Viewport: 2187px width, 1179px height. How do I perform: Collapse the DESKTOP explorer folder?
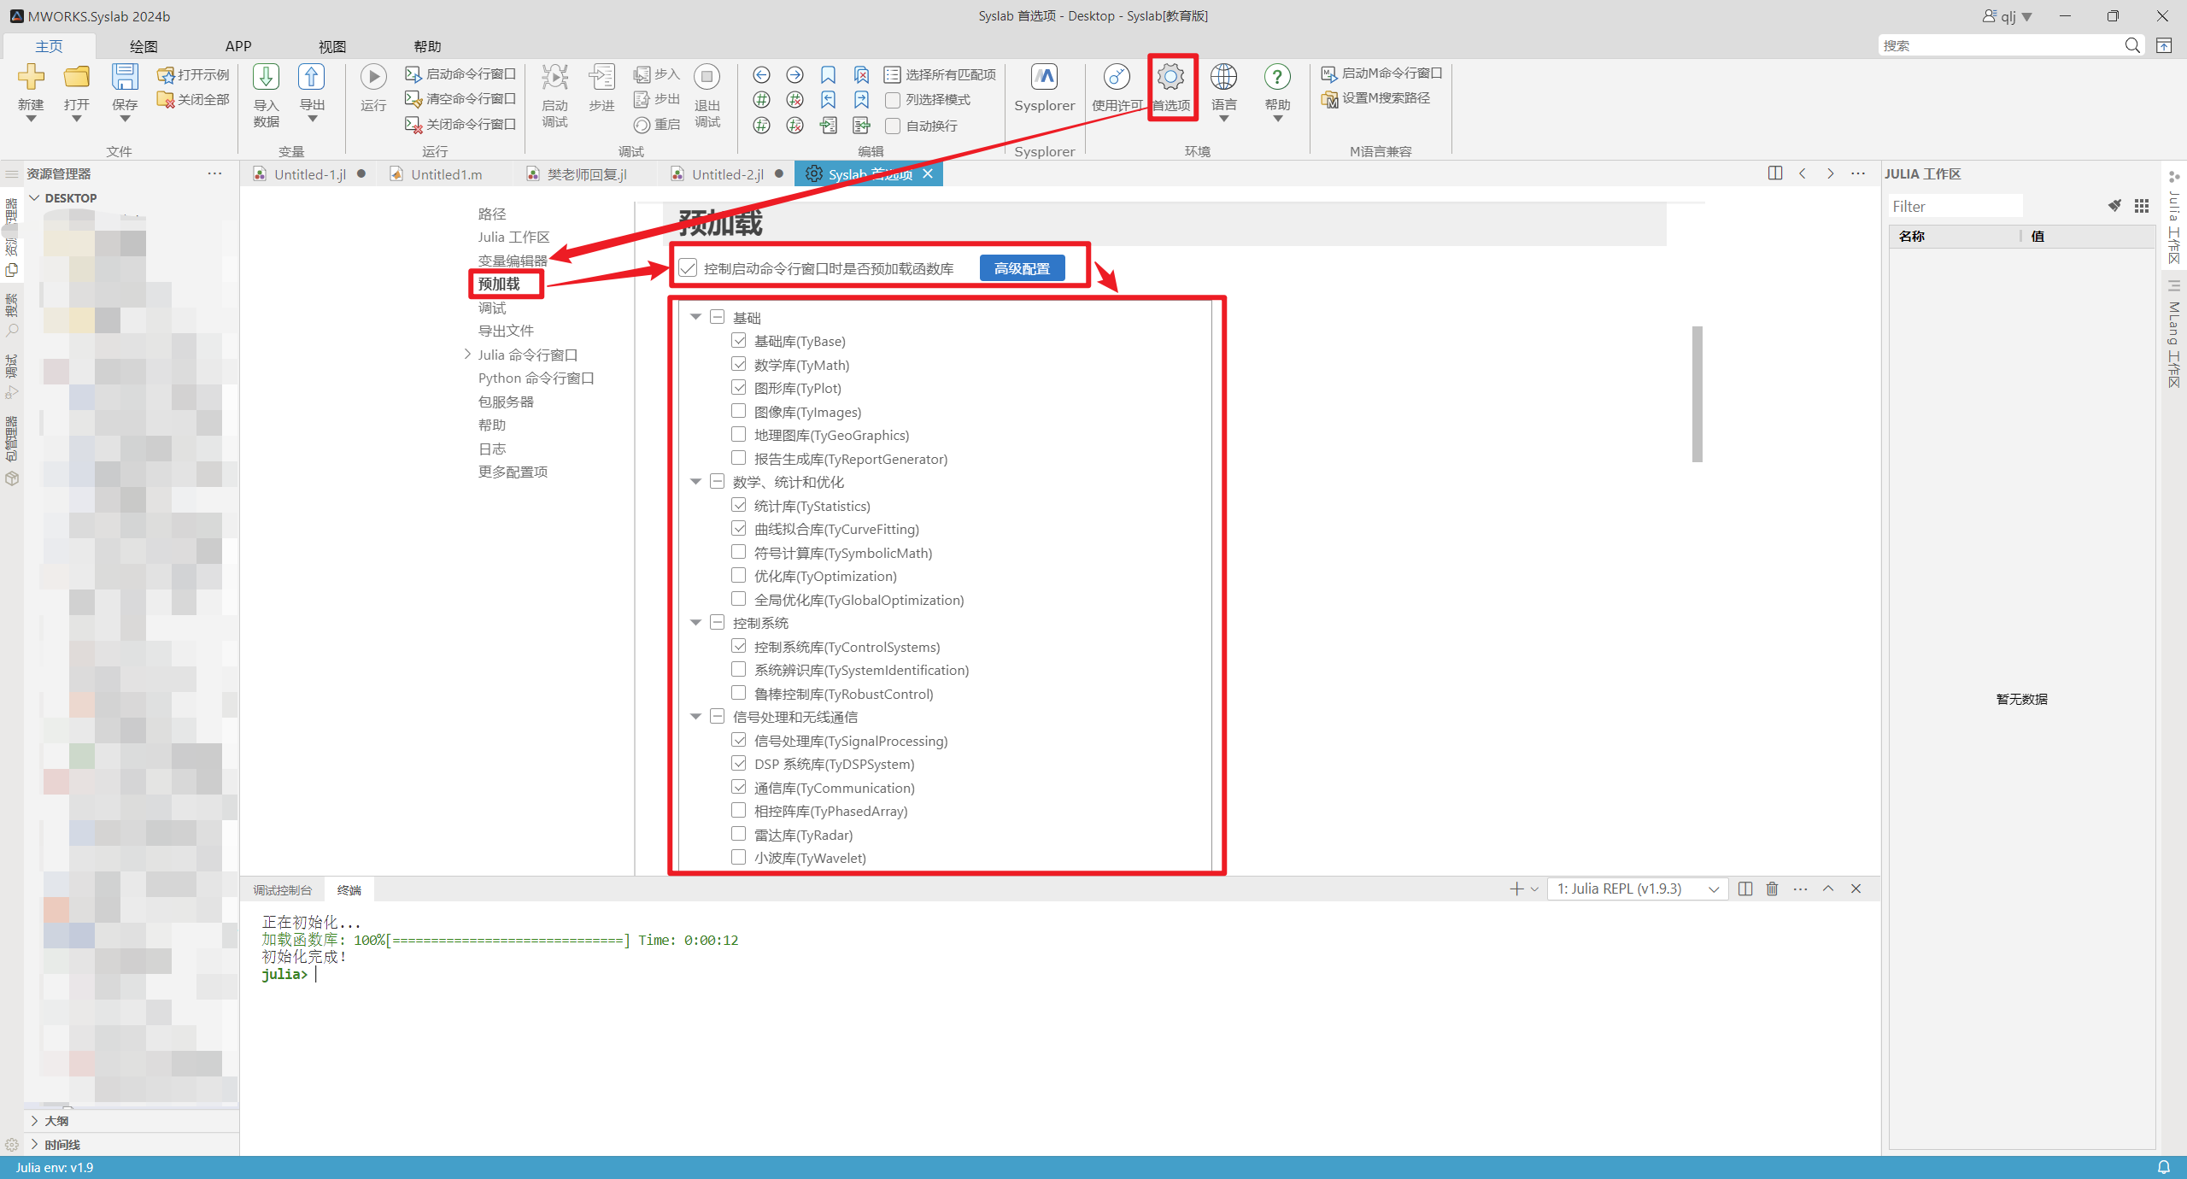point(35,198)
